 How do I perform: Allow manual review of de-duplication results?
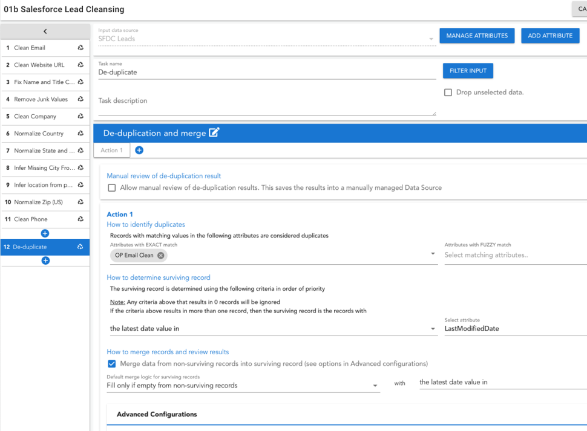click(113, 187)
